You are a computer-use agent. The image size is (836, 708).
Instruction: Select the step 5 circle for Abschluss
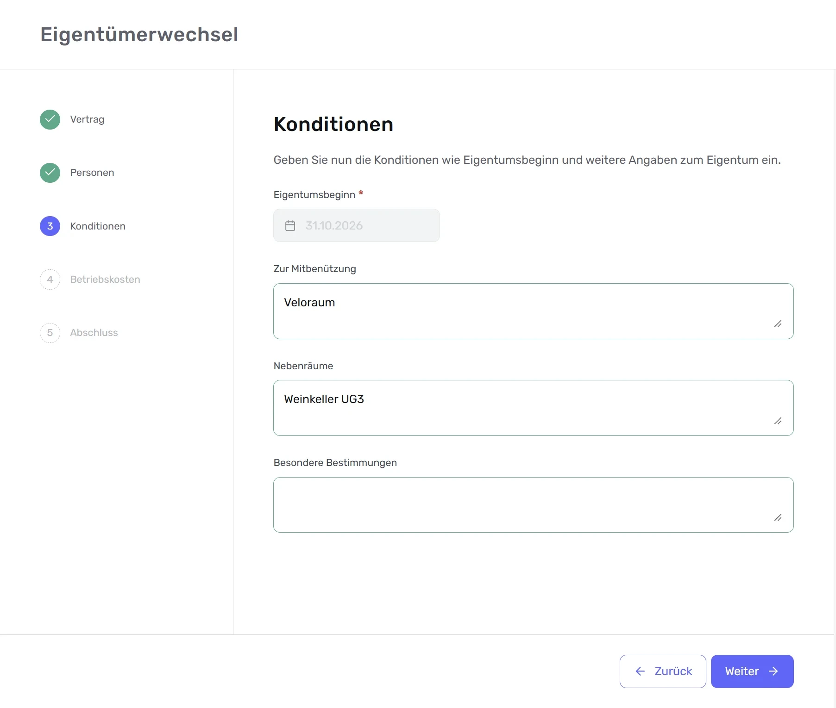(x=50, y=333)
